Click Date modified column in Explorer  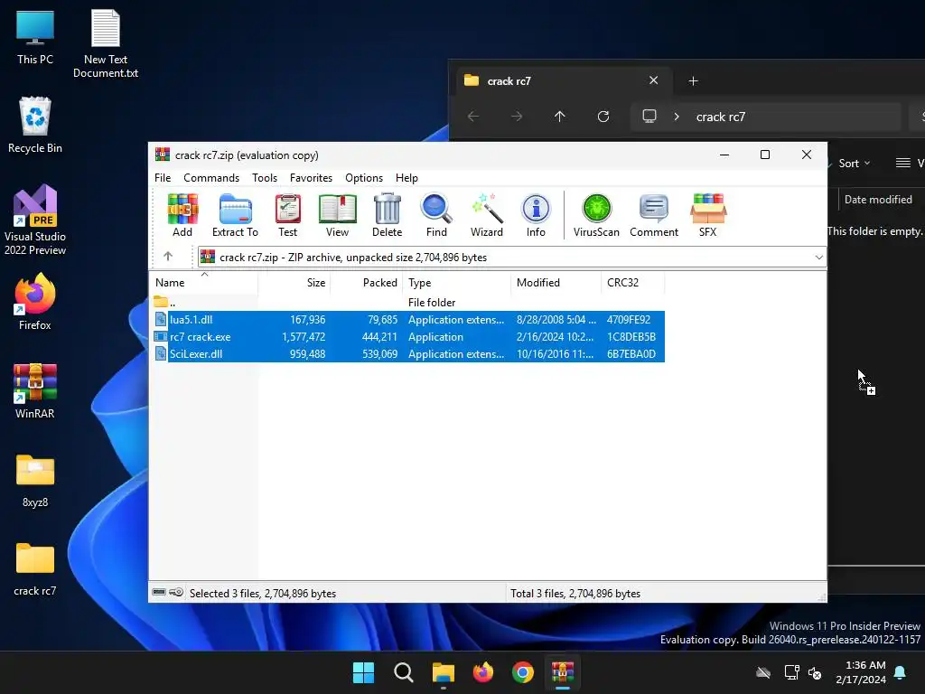click(878, 200)
